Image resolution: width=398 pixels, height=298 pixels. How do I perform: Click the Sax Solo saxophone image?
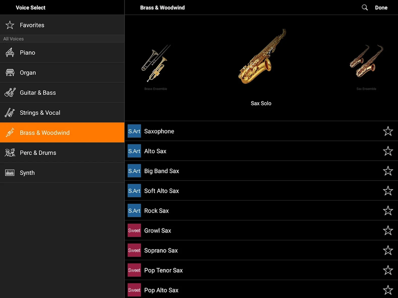click(261, 57)
